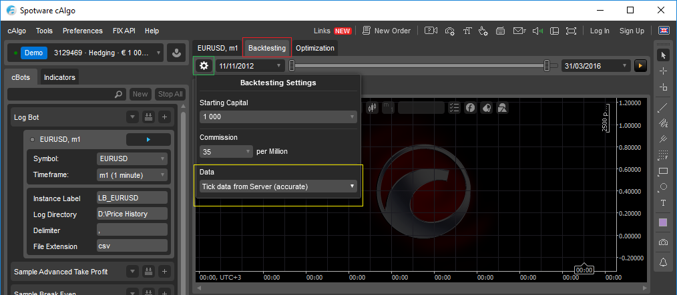The width and height of the screenshot is (677, 295).
Task: Add instance to Log Bot with plus
Action: [x=164, y=117]
